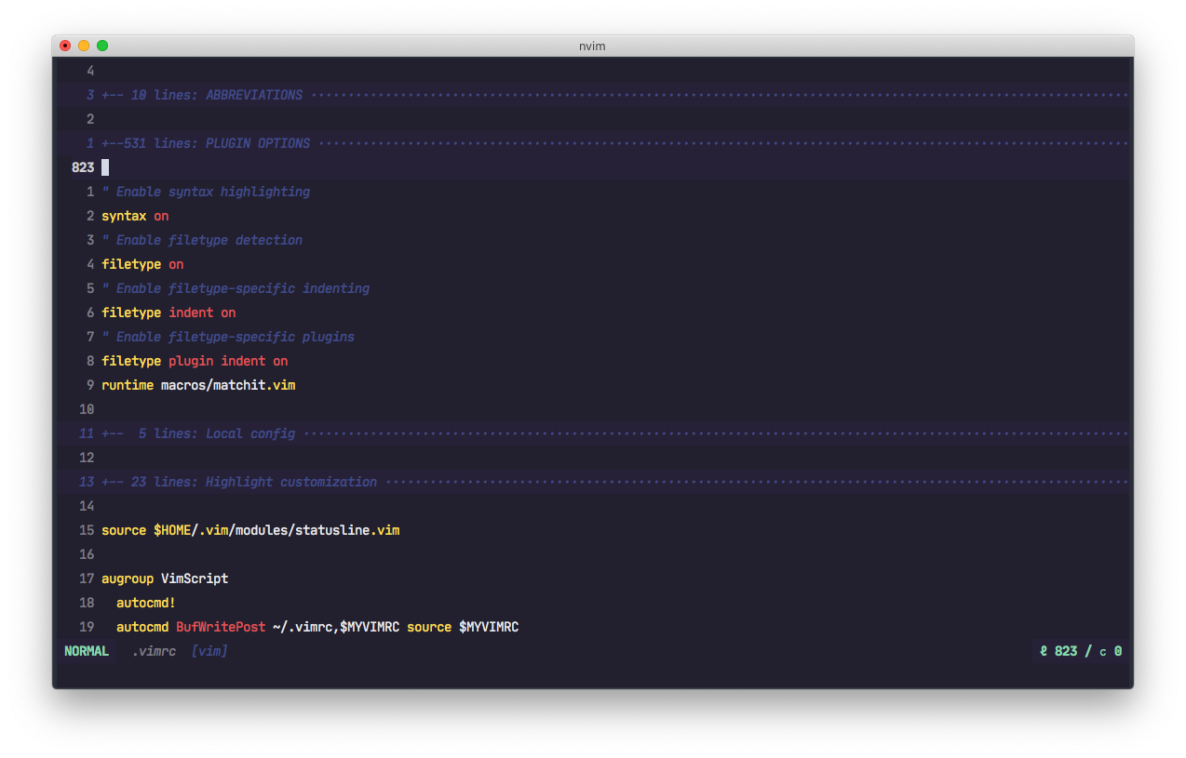Image resolution: width=1186 pixels, height=758 pixels.
Task: Minimize the nvim window with yellow button
Action: tap(84, 46)
